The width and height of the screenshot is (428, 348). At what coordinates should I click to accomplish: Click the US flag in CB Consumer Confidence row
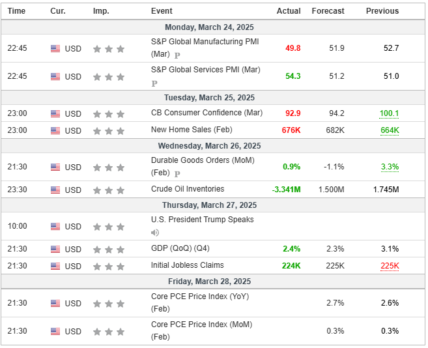55,113
